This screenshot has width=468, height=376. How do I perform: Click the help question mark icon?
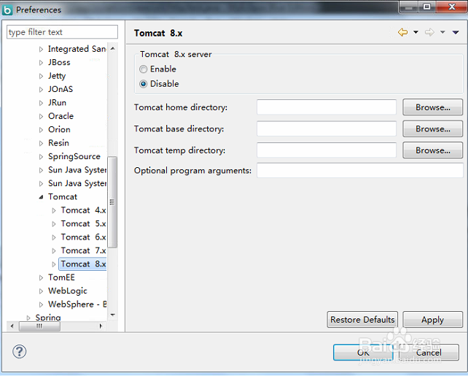click(20, 351)
